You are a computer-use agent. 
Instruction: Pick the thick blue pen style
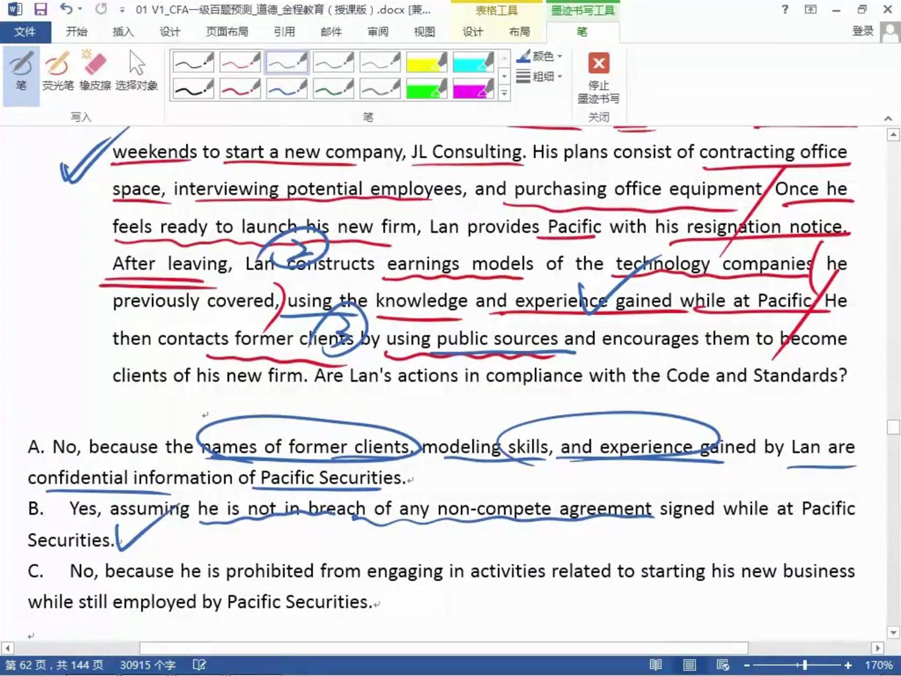coord(287,88)
